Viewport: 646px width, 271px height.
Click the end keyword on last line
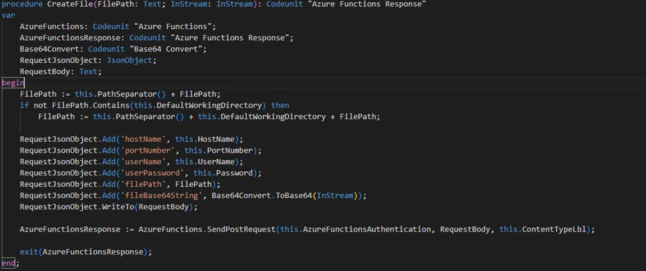[8, 262]
